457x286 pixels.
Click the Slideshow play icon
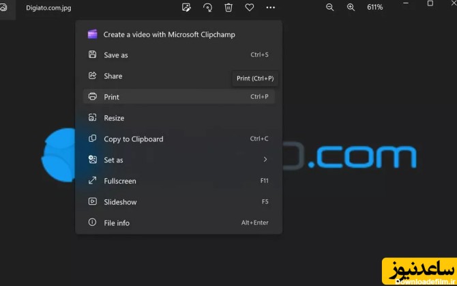click(x=92, y=201)
